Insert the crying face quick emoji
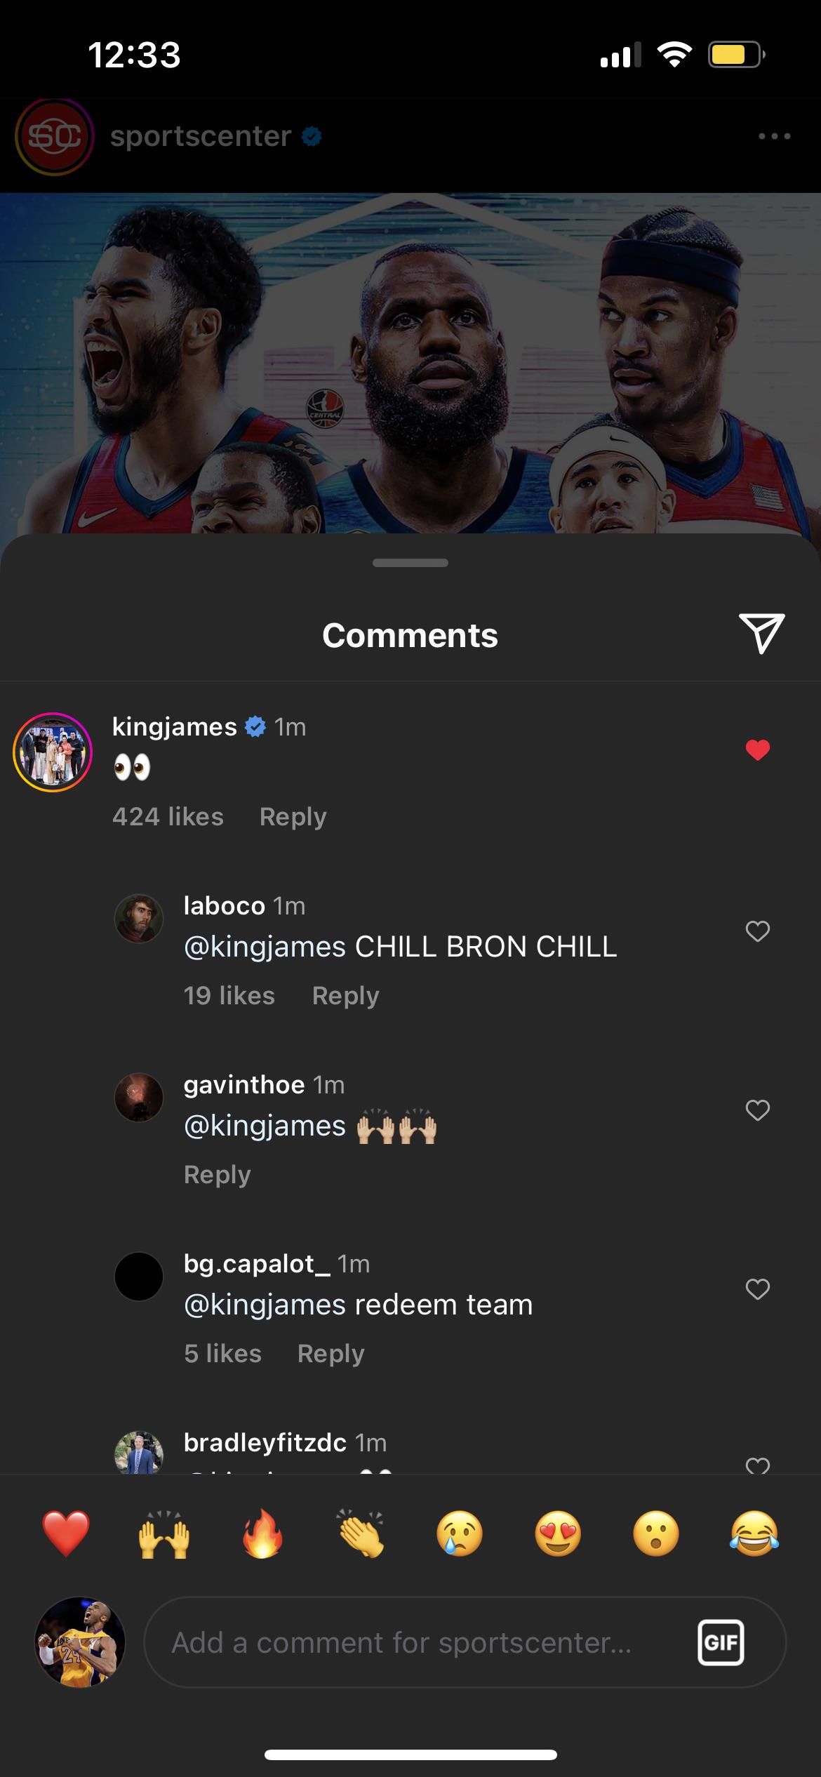 coord(460,1533)
